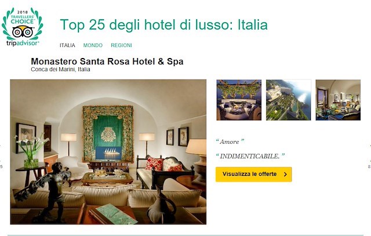
Task: Switch to the MONDO tab
Action: pos(93,45)
